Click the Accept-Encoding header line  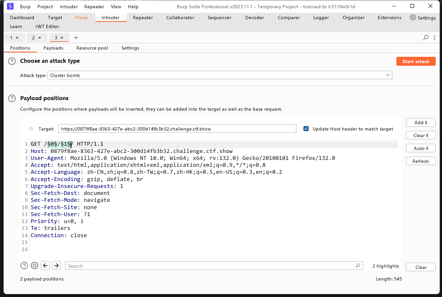pyautogui.click(x=87, y=179)
